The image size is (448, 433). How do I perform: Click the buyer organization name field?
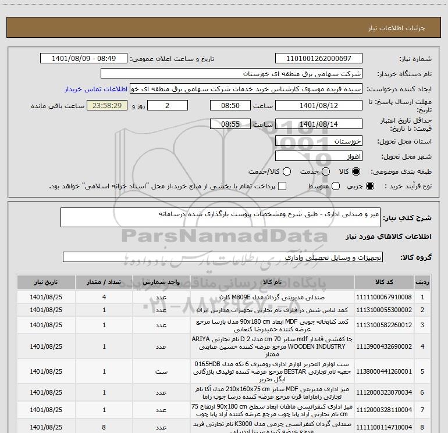coord(231,74)
